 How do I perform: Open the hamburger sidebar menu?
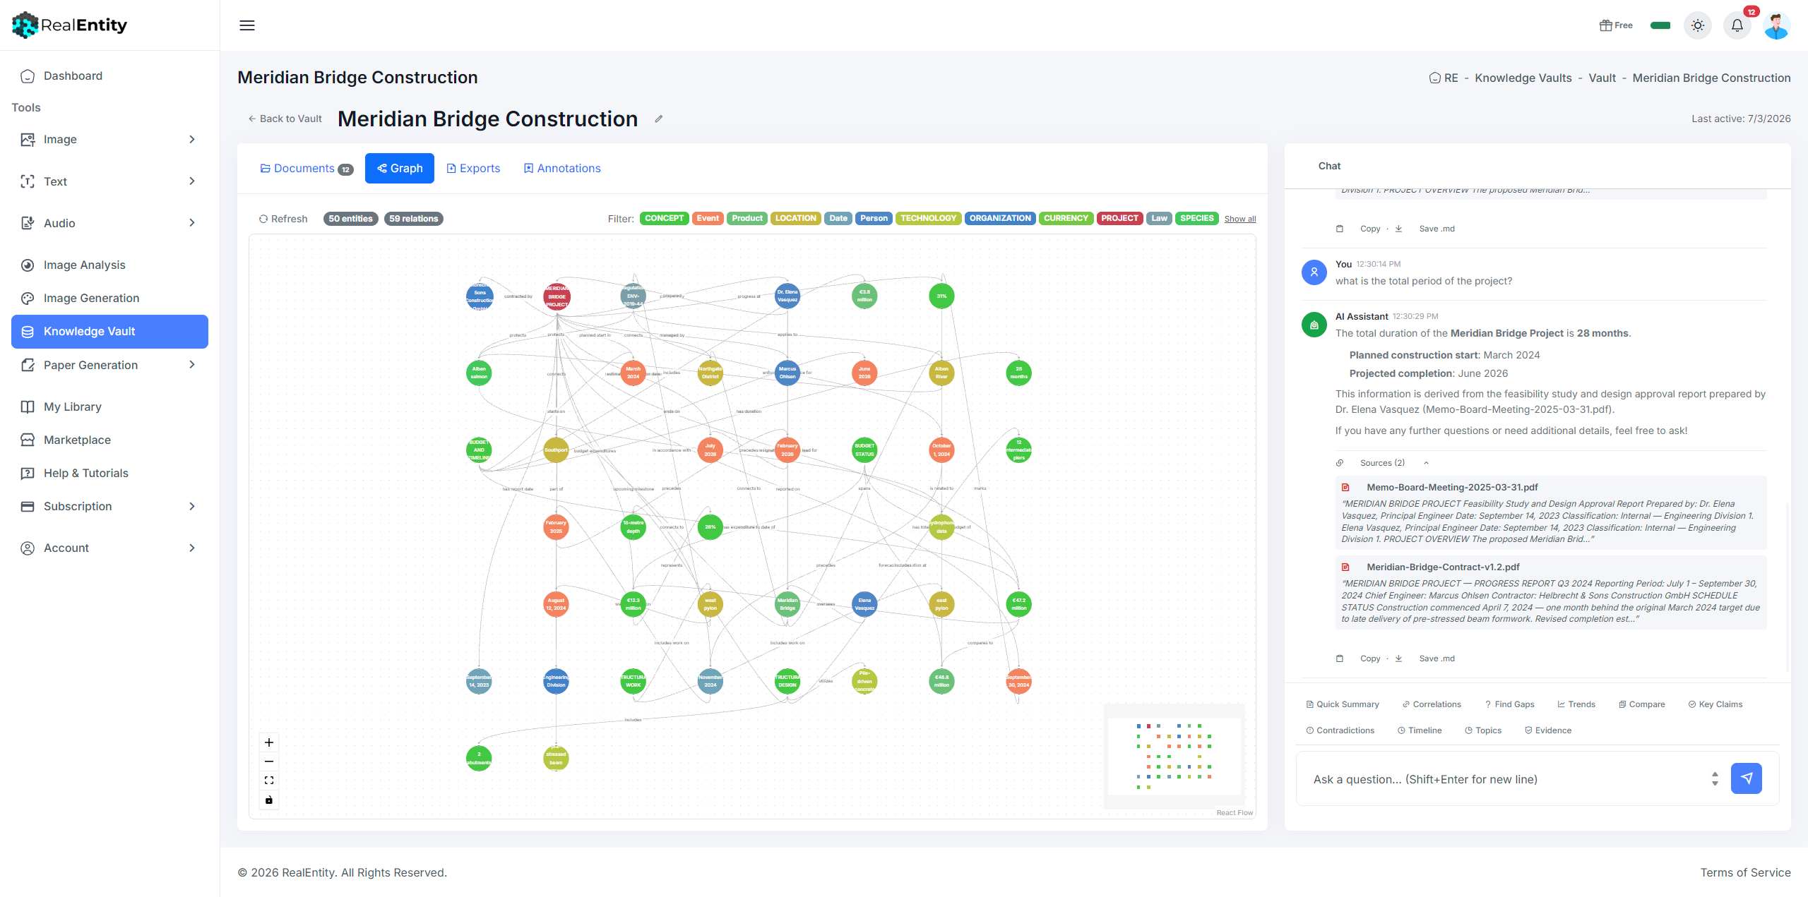(x=247, y=25)
